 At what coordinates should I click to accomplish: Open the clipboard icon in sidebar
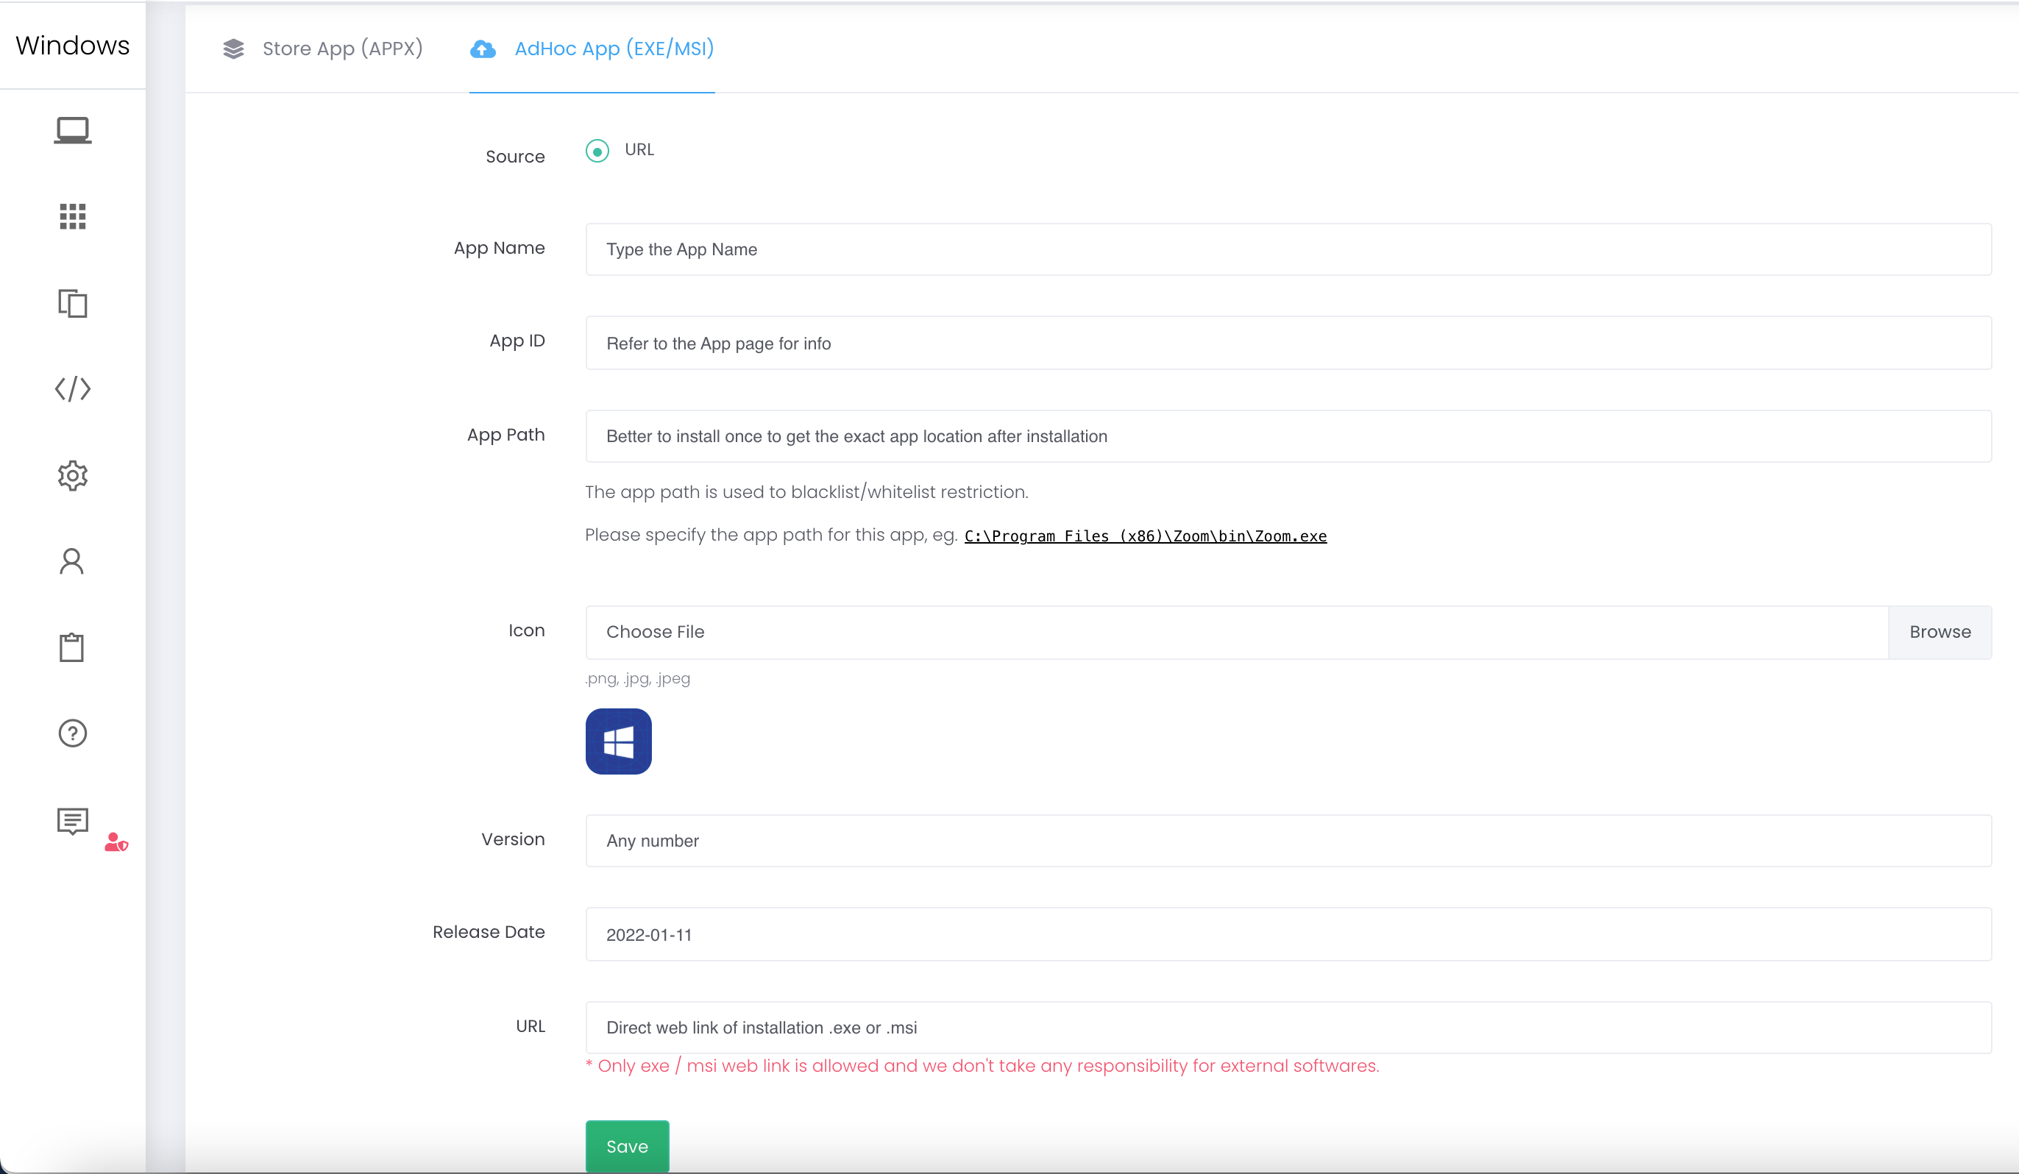[72, 647]
